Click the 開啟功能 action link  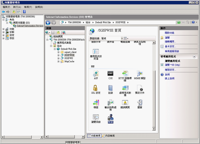tap(169, 33)
